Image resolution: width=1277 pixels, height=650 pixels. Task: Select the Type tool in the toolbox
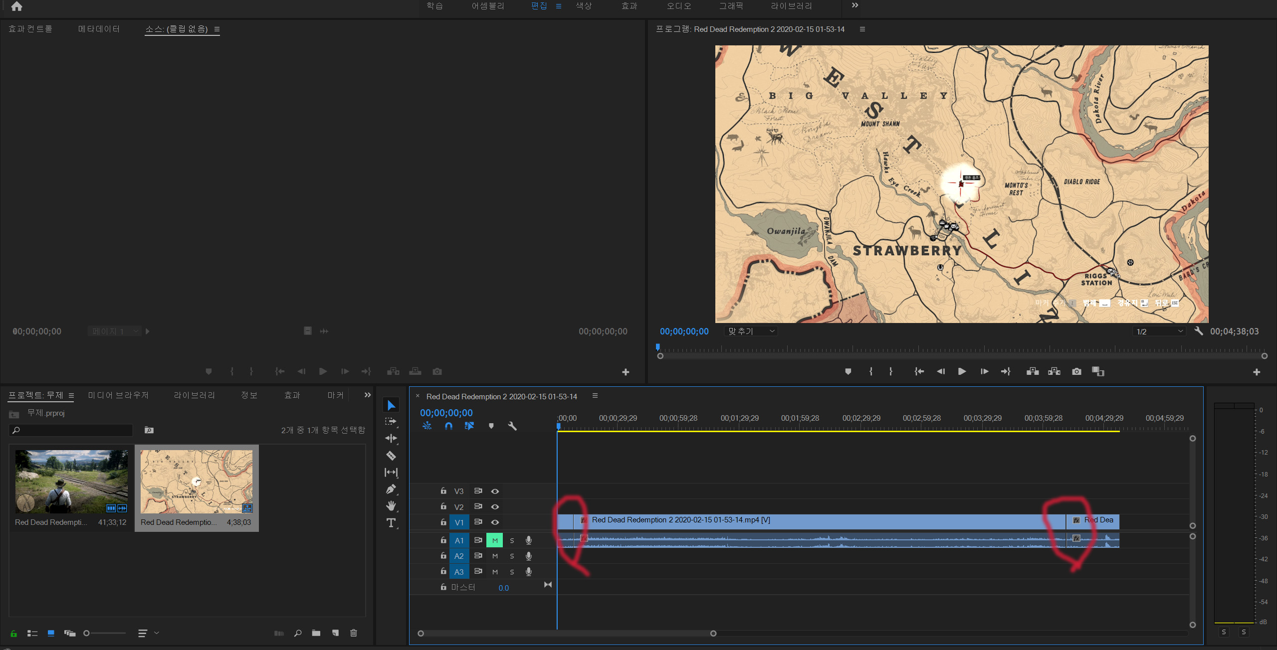coord(391,523)
